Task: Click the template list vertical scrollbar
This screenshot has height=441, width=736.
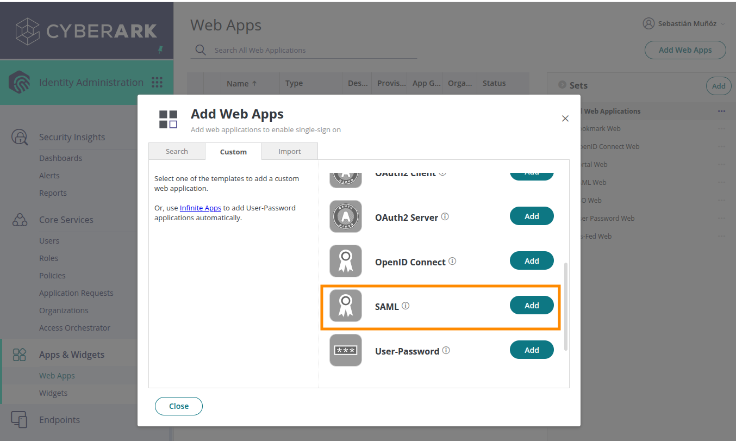Action: coord(565,306)
